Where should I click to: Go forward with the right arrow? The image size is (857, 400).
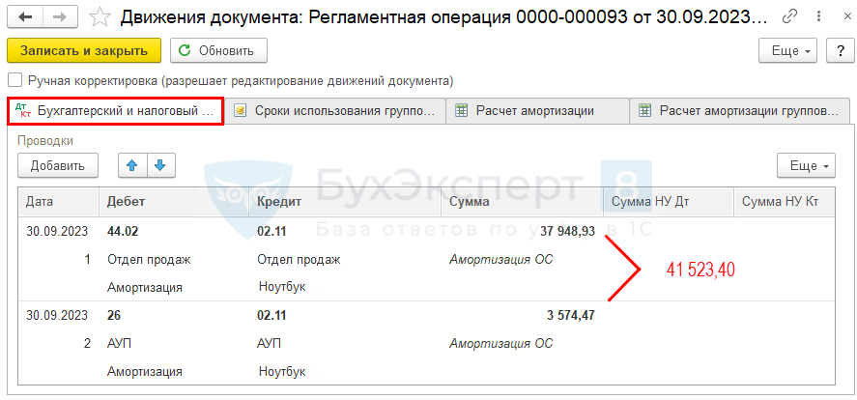(x=60, y=17)
